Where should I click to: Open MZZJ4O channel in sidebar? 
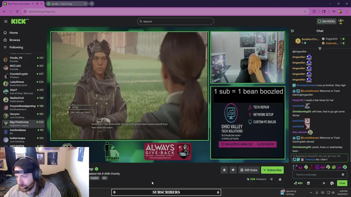point(23,67)
